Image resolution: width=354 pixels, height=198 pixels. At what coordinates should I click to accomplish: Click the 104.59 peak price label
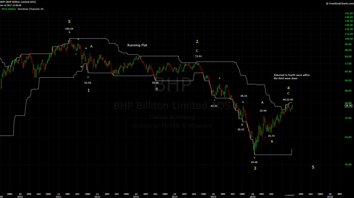tap(69, 29)
